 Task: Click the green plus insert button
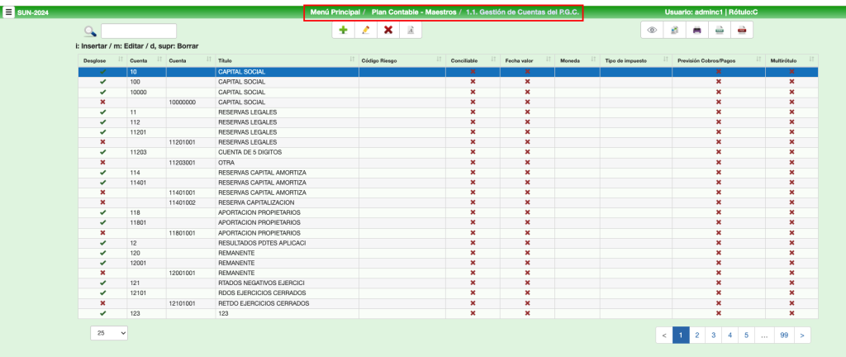344,30
